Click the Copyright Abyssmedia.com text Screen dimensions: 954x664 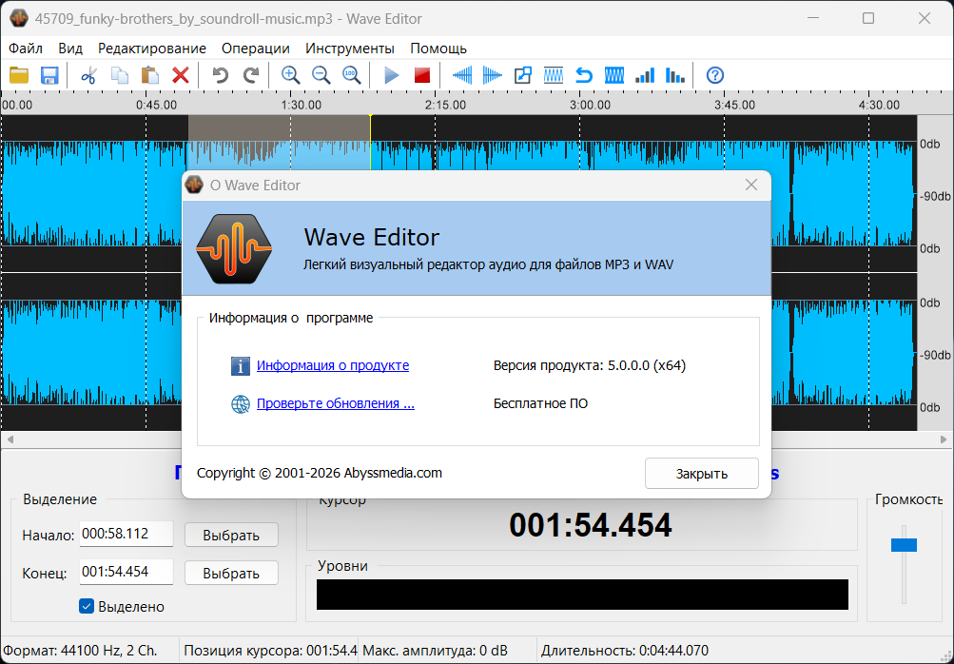pyautogui.click(x=320, y=473)
